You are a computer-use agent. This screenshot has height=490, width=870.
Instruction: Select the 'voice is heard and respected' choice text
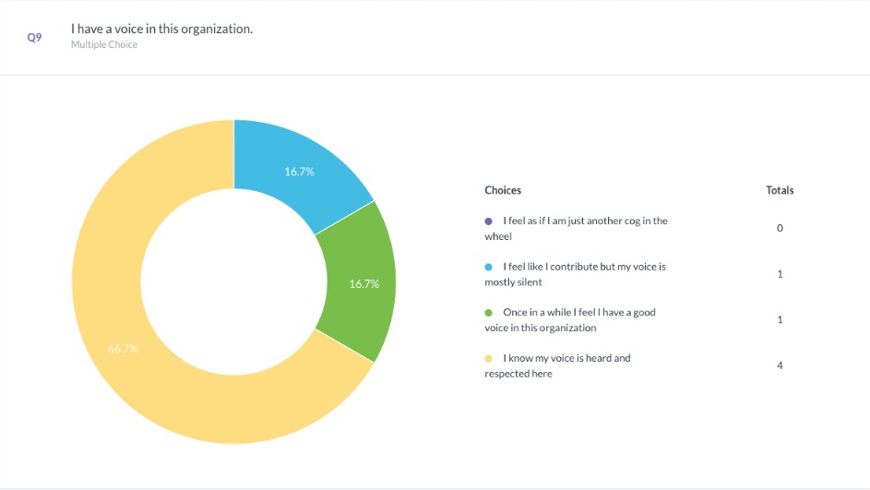pos(559,365)
